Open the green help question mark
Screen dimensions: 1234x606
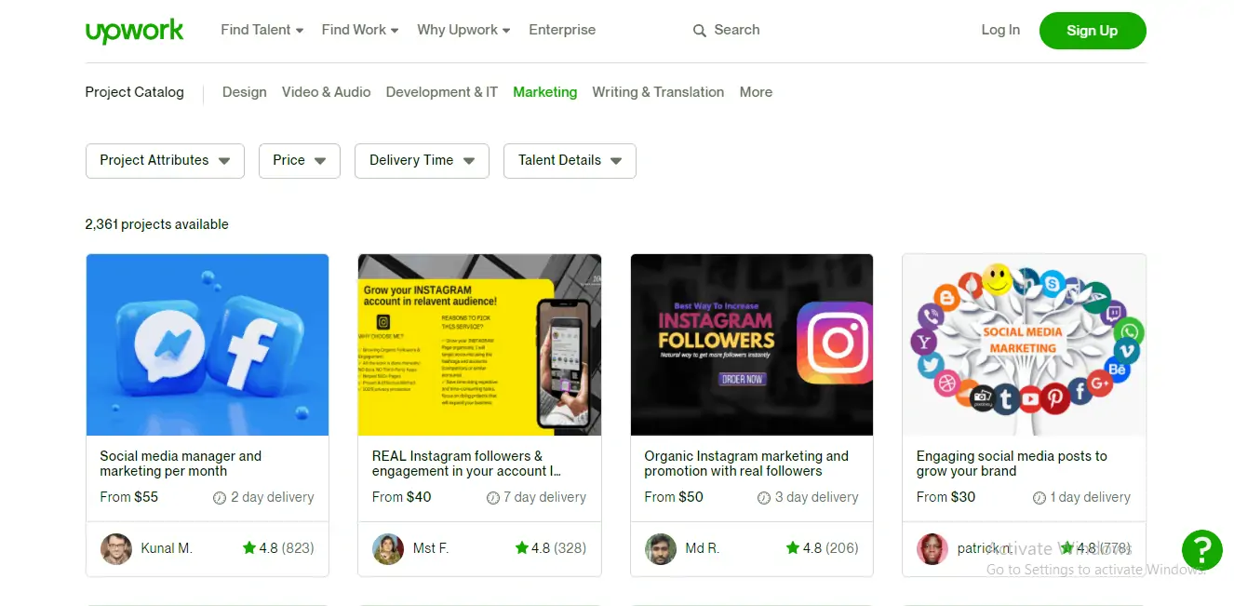(x=1201, y=550)
